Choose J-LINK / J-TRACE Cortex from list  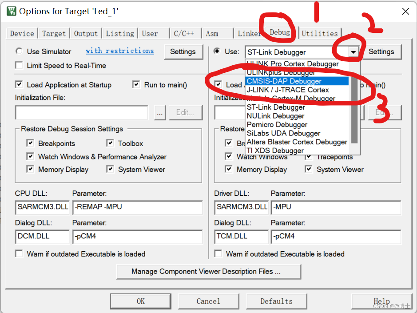tap(297, 90)
